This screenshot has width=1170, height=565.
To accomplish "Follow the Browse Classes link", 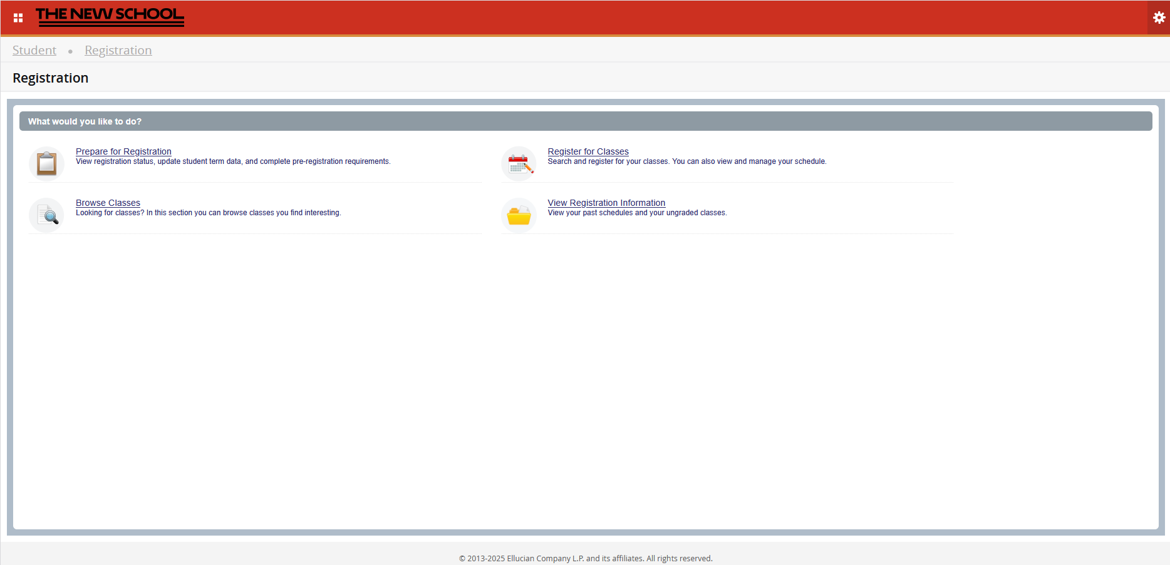I will click(x=108, y=203).
